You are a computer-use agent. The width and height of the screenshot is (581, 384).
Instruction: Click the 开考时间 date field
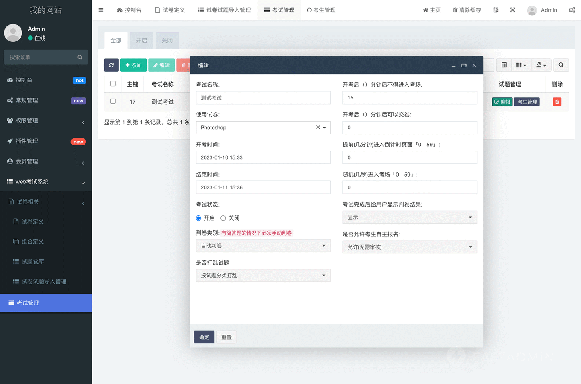pos(263,157)
